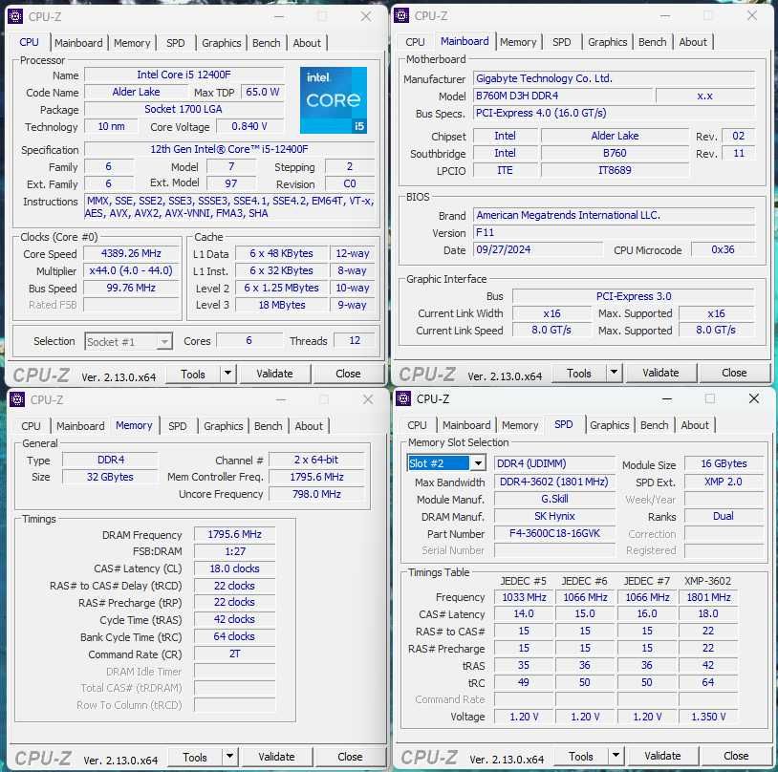
Task: Click Tools button in the CPU window
Action: [193, 375]
